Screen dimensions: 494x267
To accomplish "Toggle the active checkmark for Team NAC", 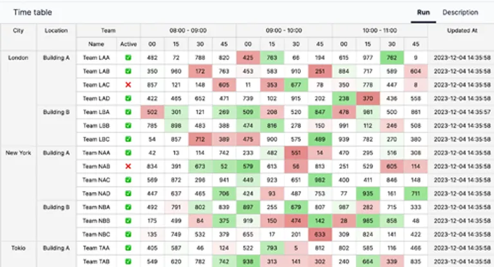I will pyautogui.click(x=128, y=180).
